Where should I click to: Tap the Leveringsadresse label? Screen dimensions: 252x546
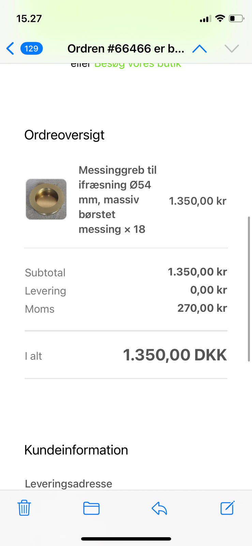click(x=69, y=484)
